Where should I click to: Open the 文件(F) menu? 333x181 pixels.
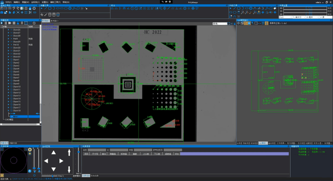pos(8,2)
